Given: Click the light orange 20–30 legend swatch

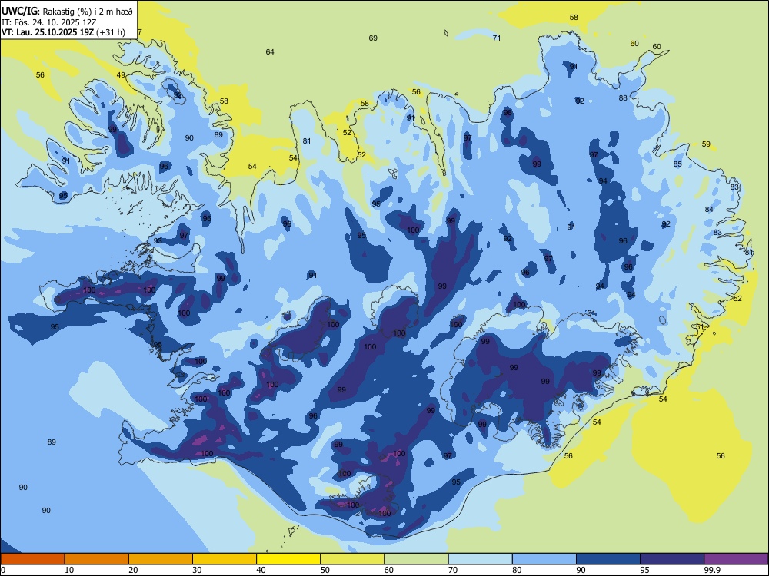Looking at the screenshot, I should point(161,559).
